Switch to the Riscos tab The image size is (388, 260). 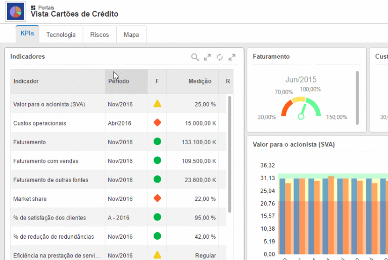100,35
